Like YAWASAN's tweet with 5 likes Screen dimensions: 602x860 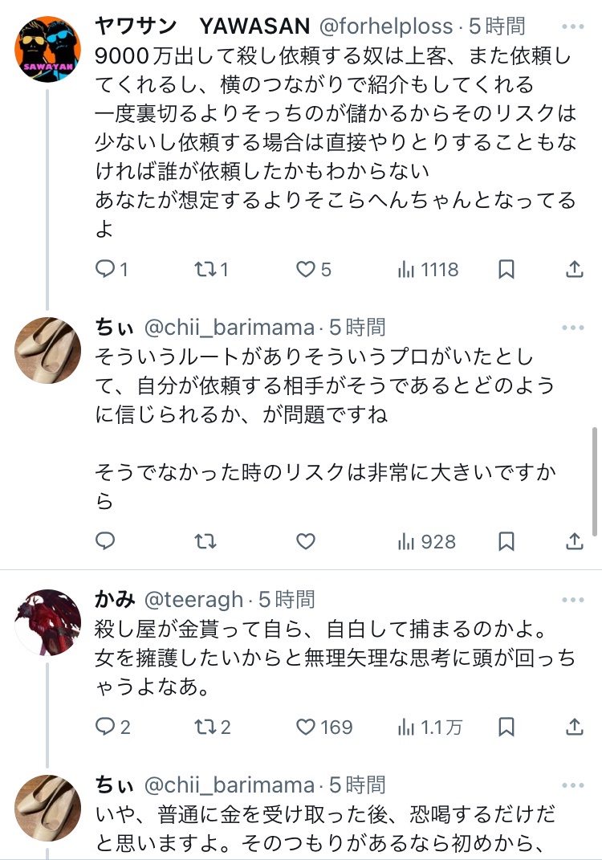[306, 270]
